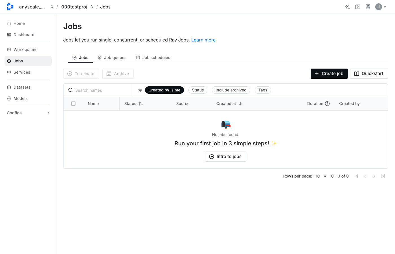The height and width of the screenshot is (254, 395).
Task: Open the 000testproj project switcher
Action: 77,7
